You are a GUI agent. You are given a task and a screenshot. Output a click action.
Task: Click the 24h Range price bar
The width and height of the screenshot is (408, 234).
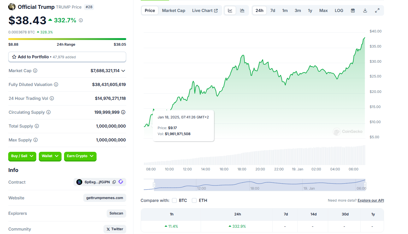pyautogui.click(x=67, y=39)
